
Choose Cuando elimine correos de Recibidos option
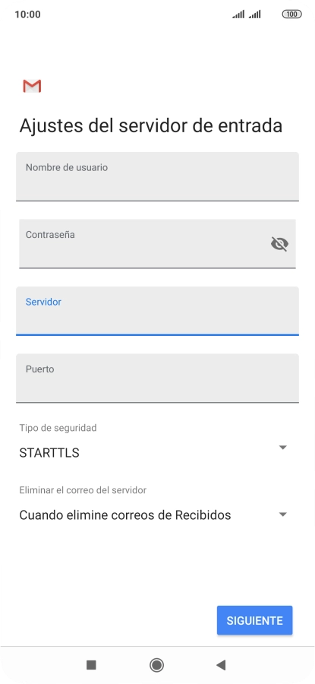(125, 515)
